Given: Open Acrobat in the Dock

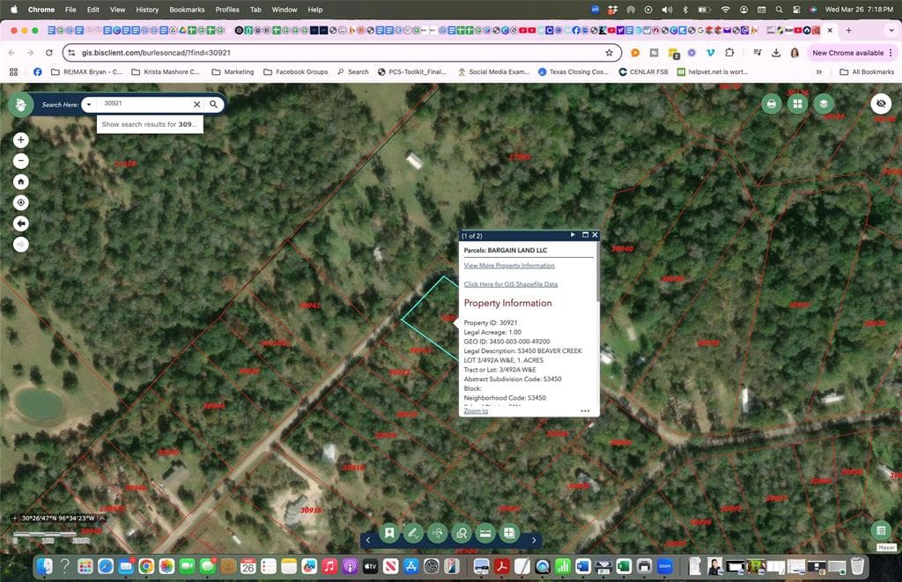Looking at the screenshot, I should tap(501, 566).
